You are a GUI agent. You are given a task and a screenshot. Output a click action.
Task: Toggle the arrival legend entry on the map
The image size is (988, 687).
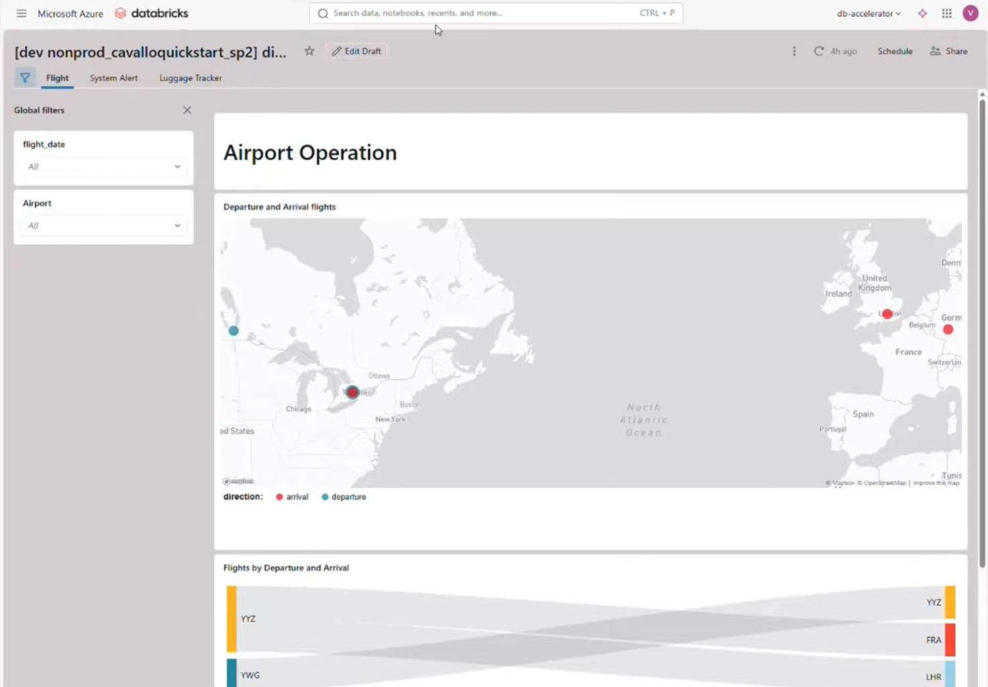[292, 496]
